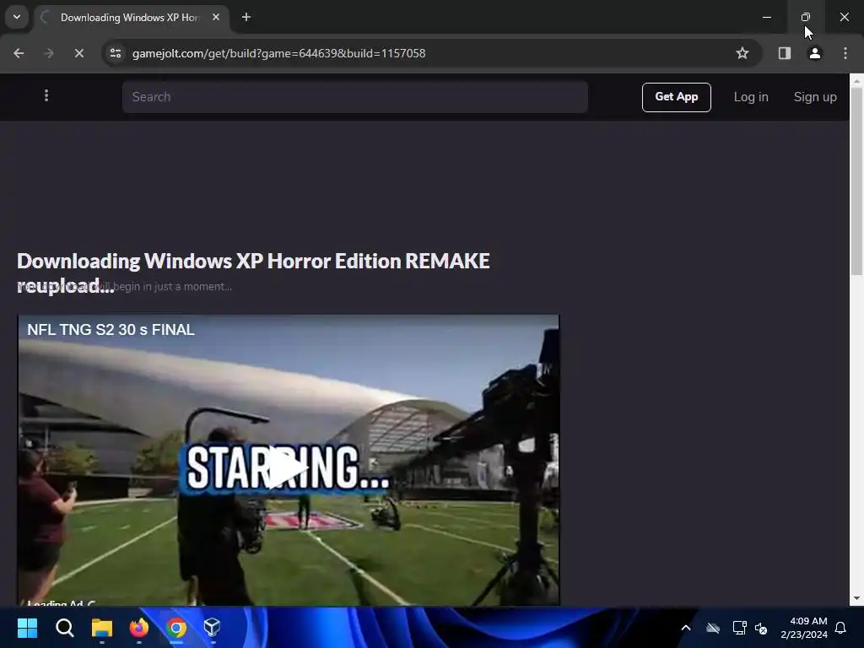This screenshot has width=864, height=648.
Task: Select the Downloading Windows XP Horror tab
Action: point(129,18)
